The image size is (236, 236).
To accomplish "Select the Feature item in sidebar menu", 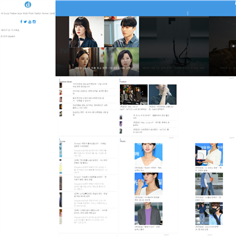I will pyautogui.click(x=13, y=13).
